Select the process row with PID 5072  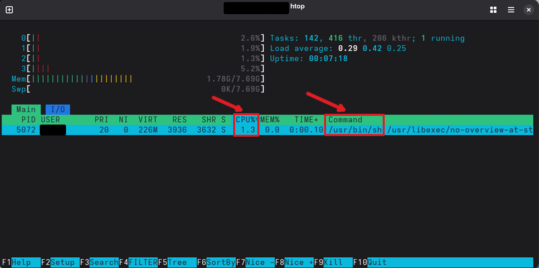[x=267, y=130]
